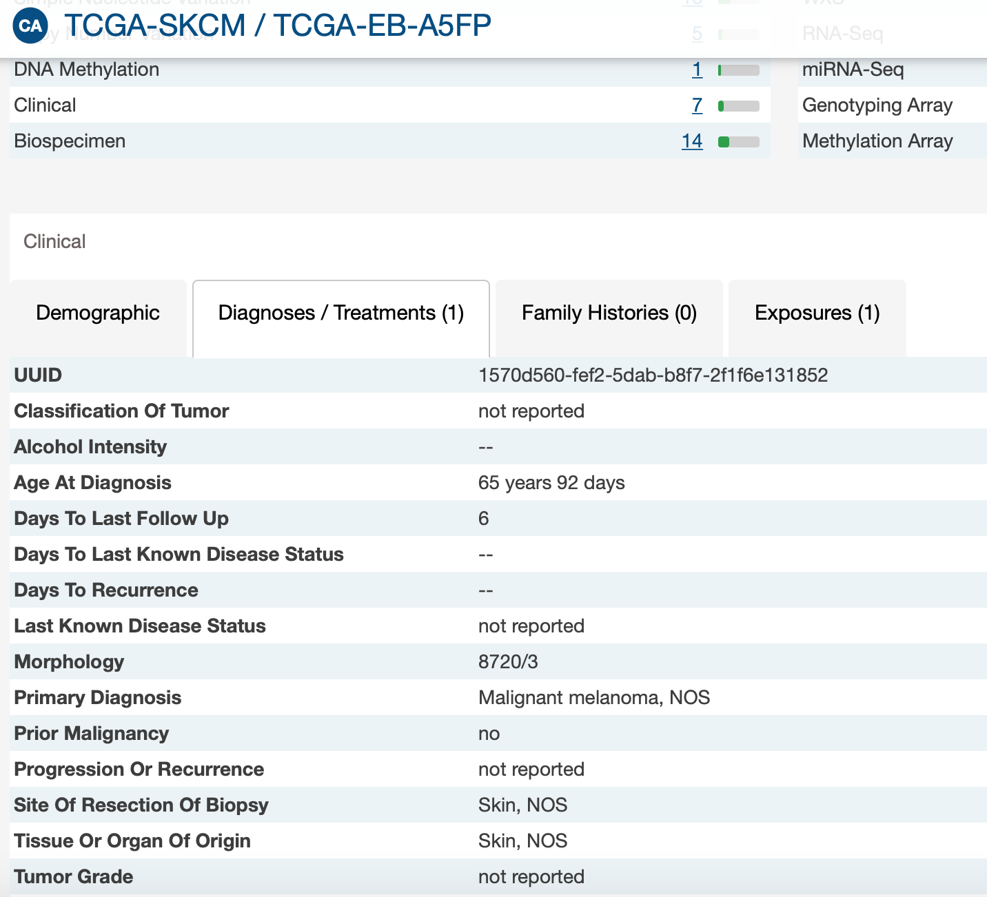The width and height of the screenshot is (987, 897).
Task: Click the Prior Malignancy label
Action: pyautogui.click(x=91, y=734)
